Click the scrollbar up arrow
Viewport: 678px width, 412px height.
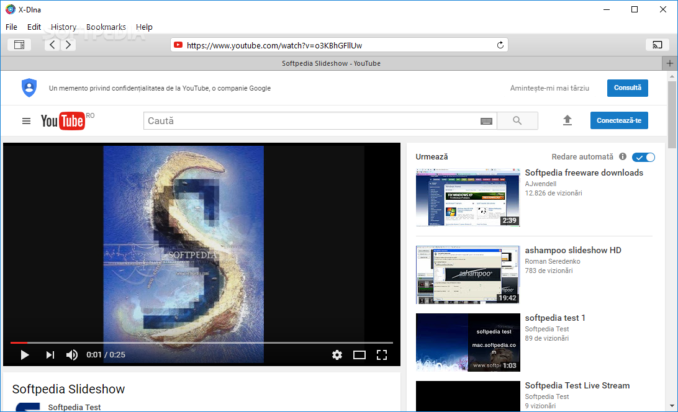[672, 76]
